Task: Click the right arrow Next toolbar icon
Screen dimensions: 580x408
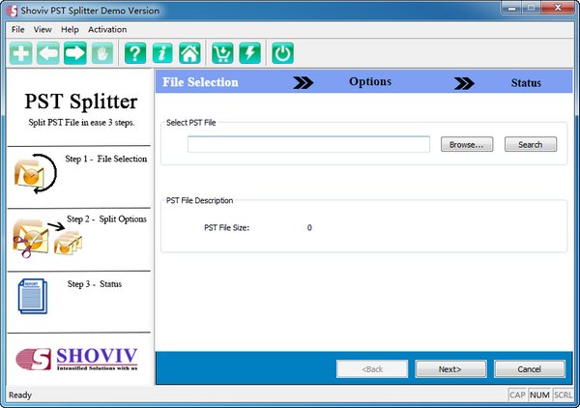Action: click(75, 53)
